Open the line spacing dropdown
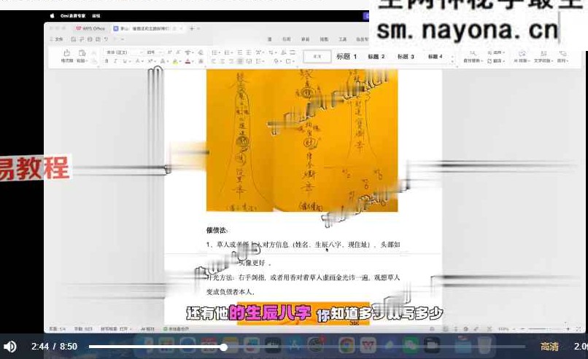 coord(260,61)
